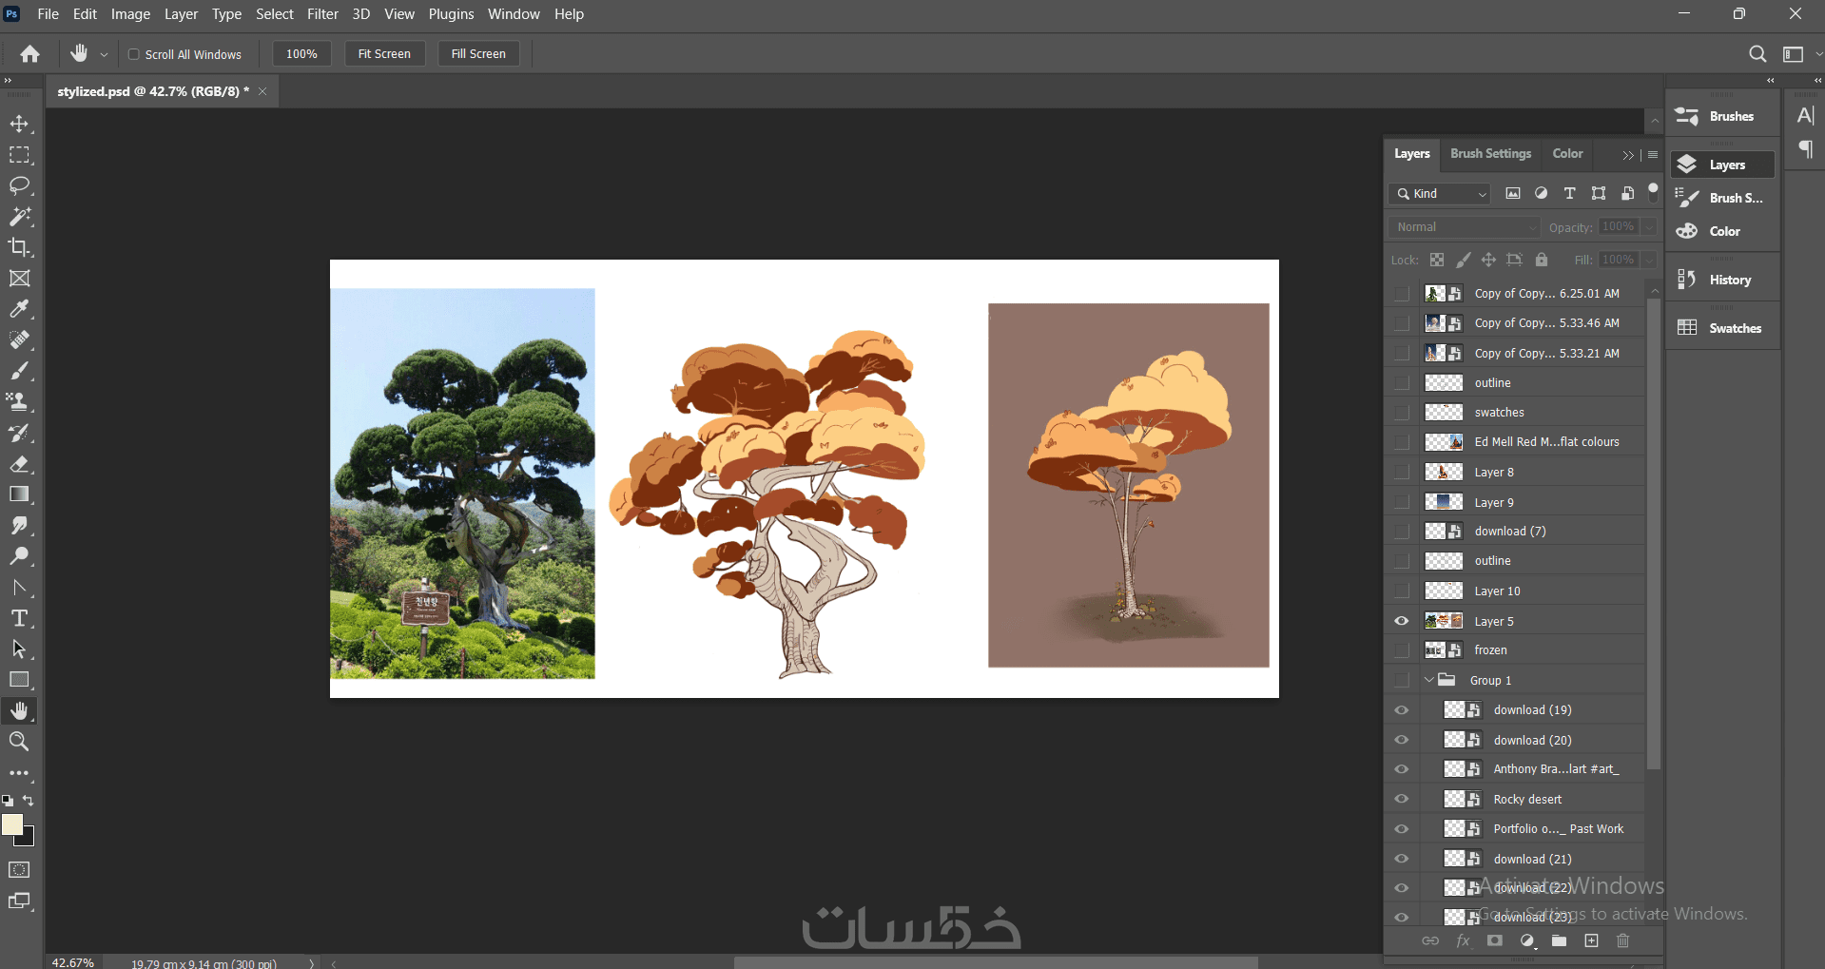This screenshot has width=1825, height=969.
Task: Open the search icon at top right
Action: coord(1757,54)
